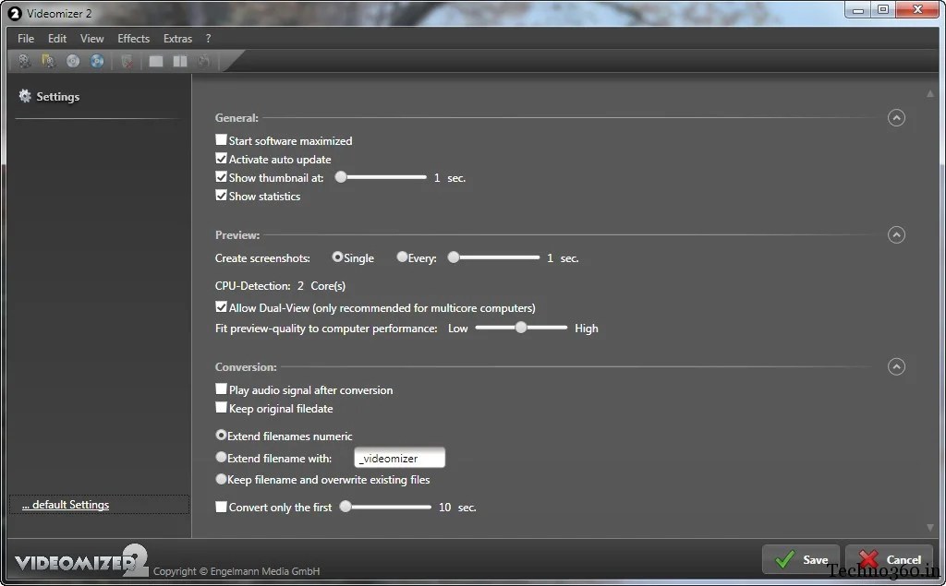This screenshot has height=586, width=946.
Task: Select the Single screenshot radio button
Action: (337, 257)
